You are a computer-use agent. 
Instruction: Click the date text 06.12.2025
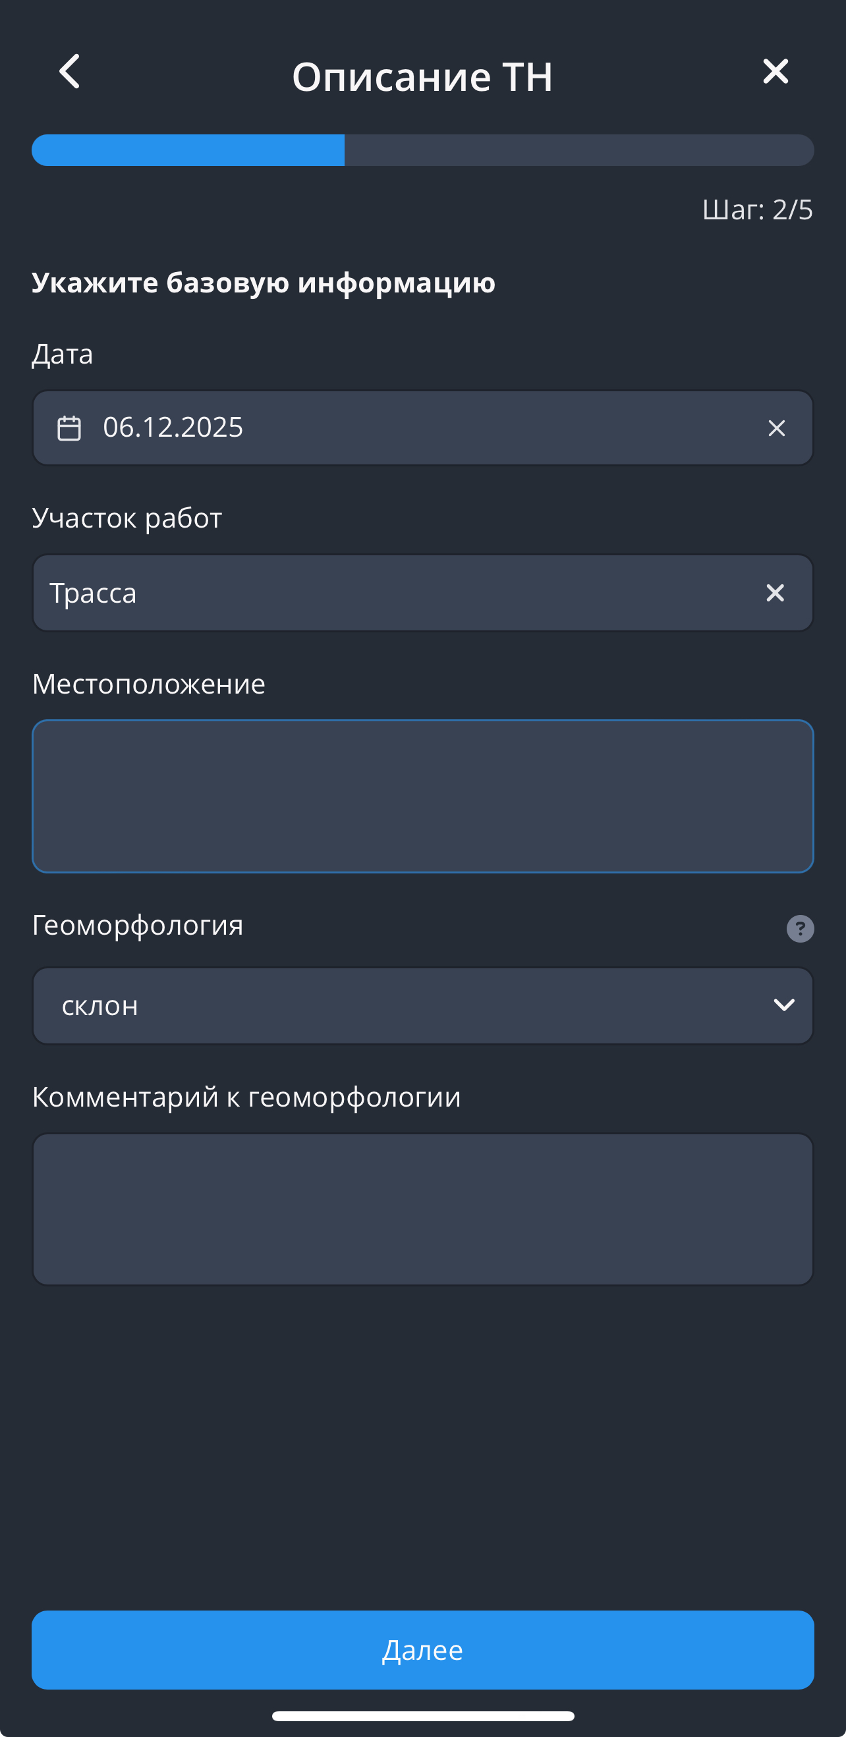click(173, 427)
